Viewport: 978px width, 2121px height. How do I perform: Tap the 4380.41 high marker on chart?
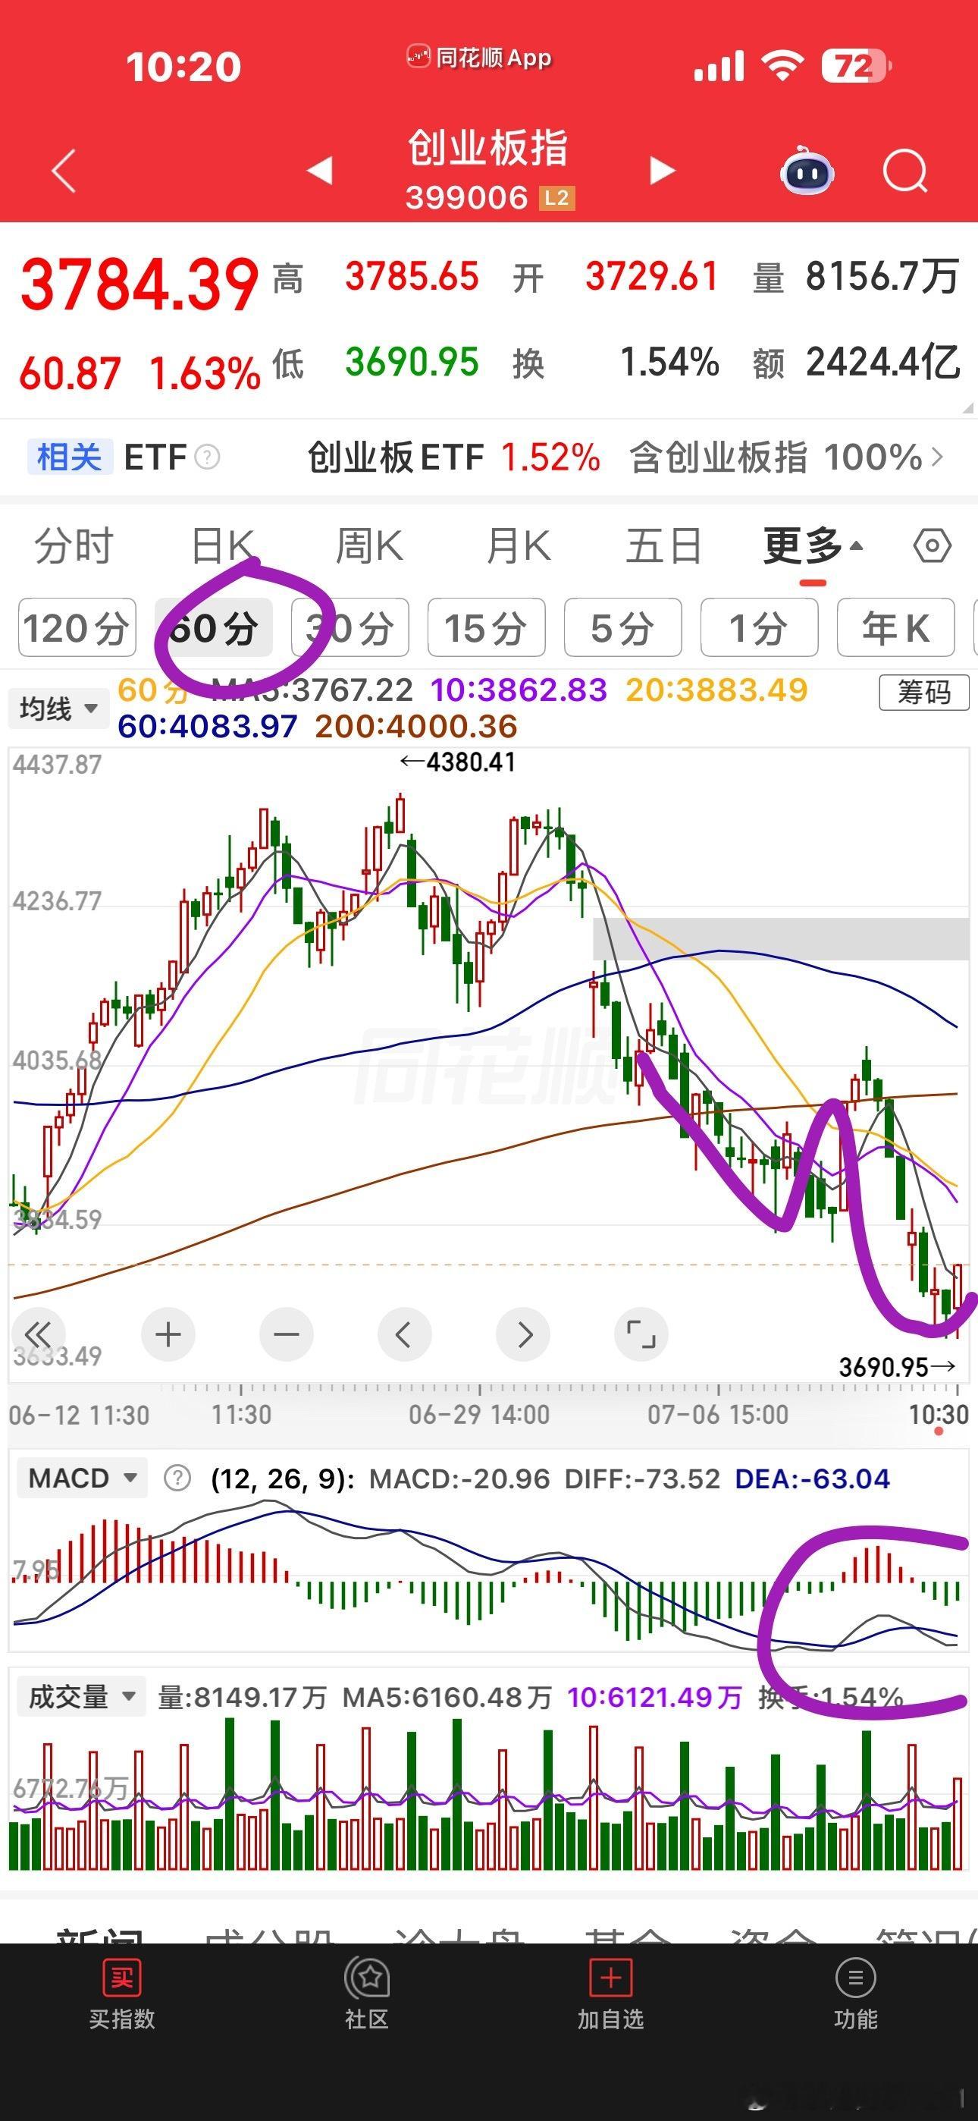(x=458, y=762)
